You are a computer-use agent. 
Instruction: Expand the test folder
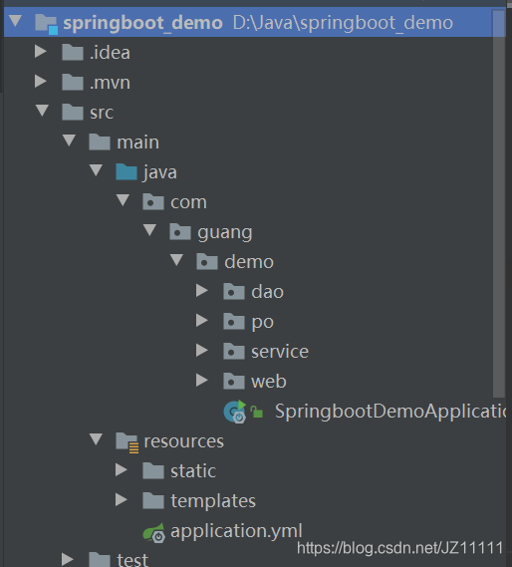[68, 559]
